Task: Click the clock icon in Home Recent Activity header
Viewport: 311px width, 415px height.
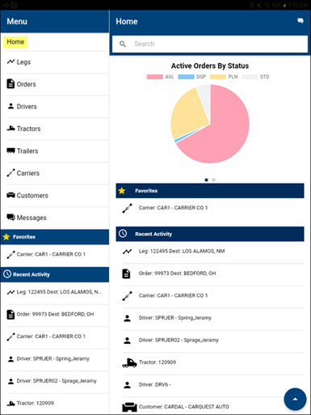Action: (x=123, y=234)
